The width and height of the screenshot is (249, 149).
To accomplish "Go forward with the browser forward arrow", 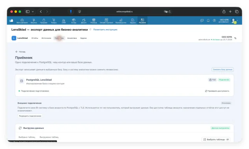I will [47, 12].
